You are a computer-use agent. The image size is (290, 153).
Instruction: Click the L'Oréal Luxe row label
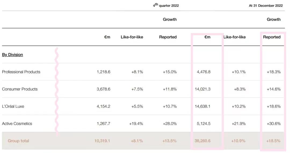pos(13,106)
